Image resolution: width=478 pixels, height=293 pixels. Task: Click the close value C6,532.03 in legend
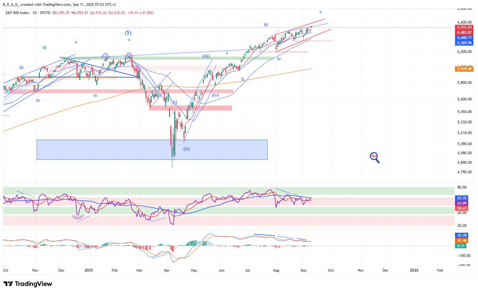pyautogui.click(x=117, y=13)
